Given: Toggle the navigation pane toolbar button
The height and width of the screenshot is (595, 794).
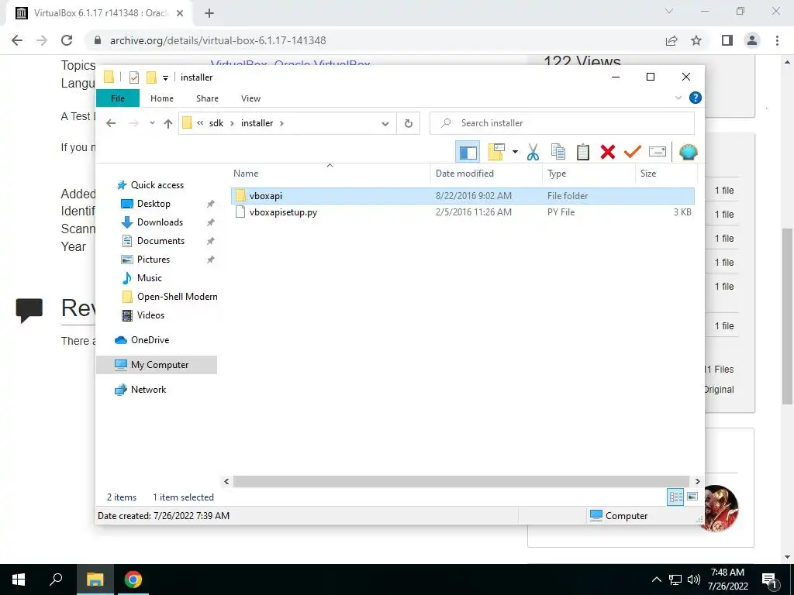Looking at the screenshot, I should pos(468,152).
